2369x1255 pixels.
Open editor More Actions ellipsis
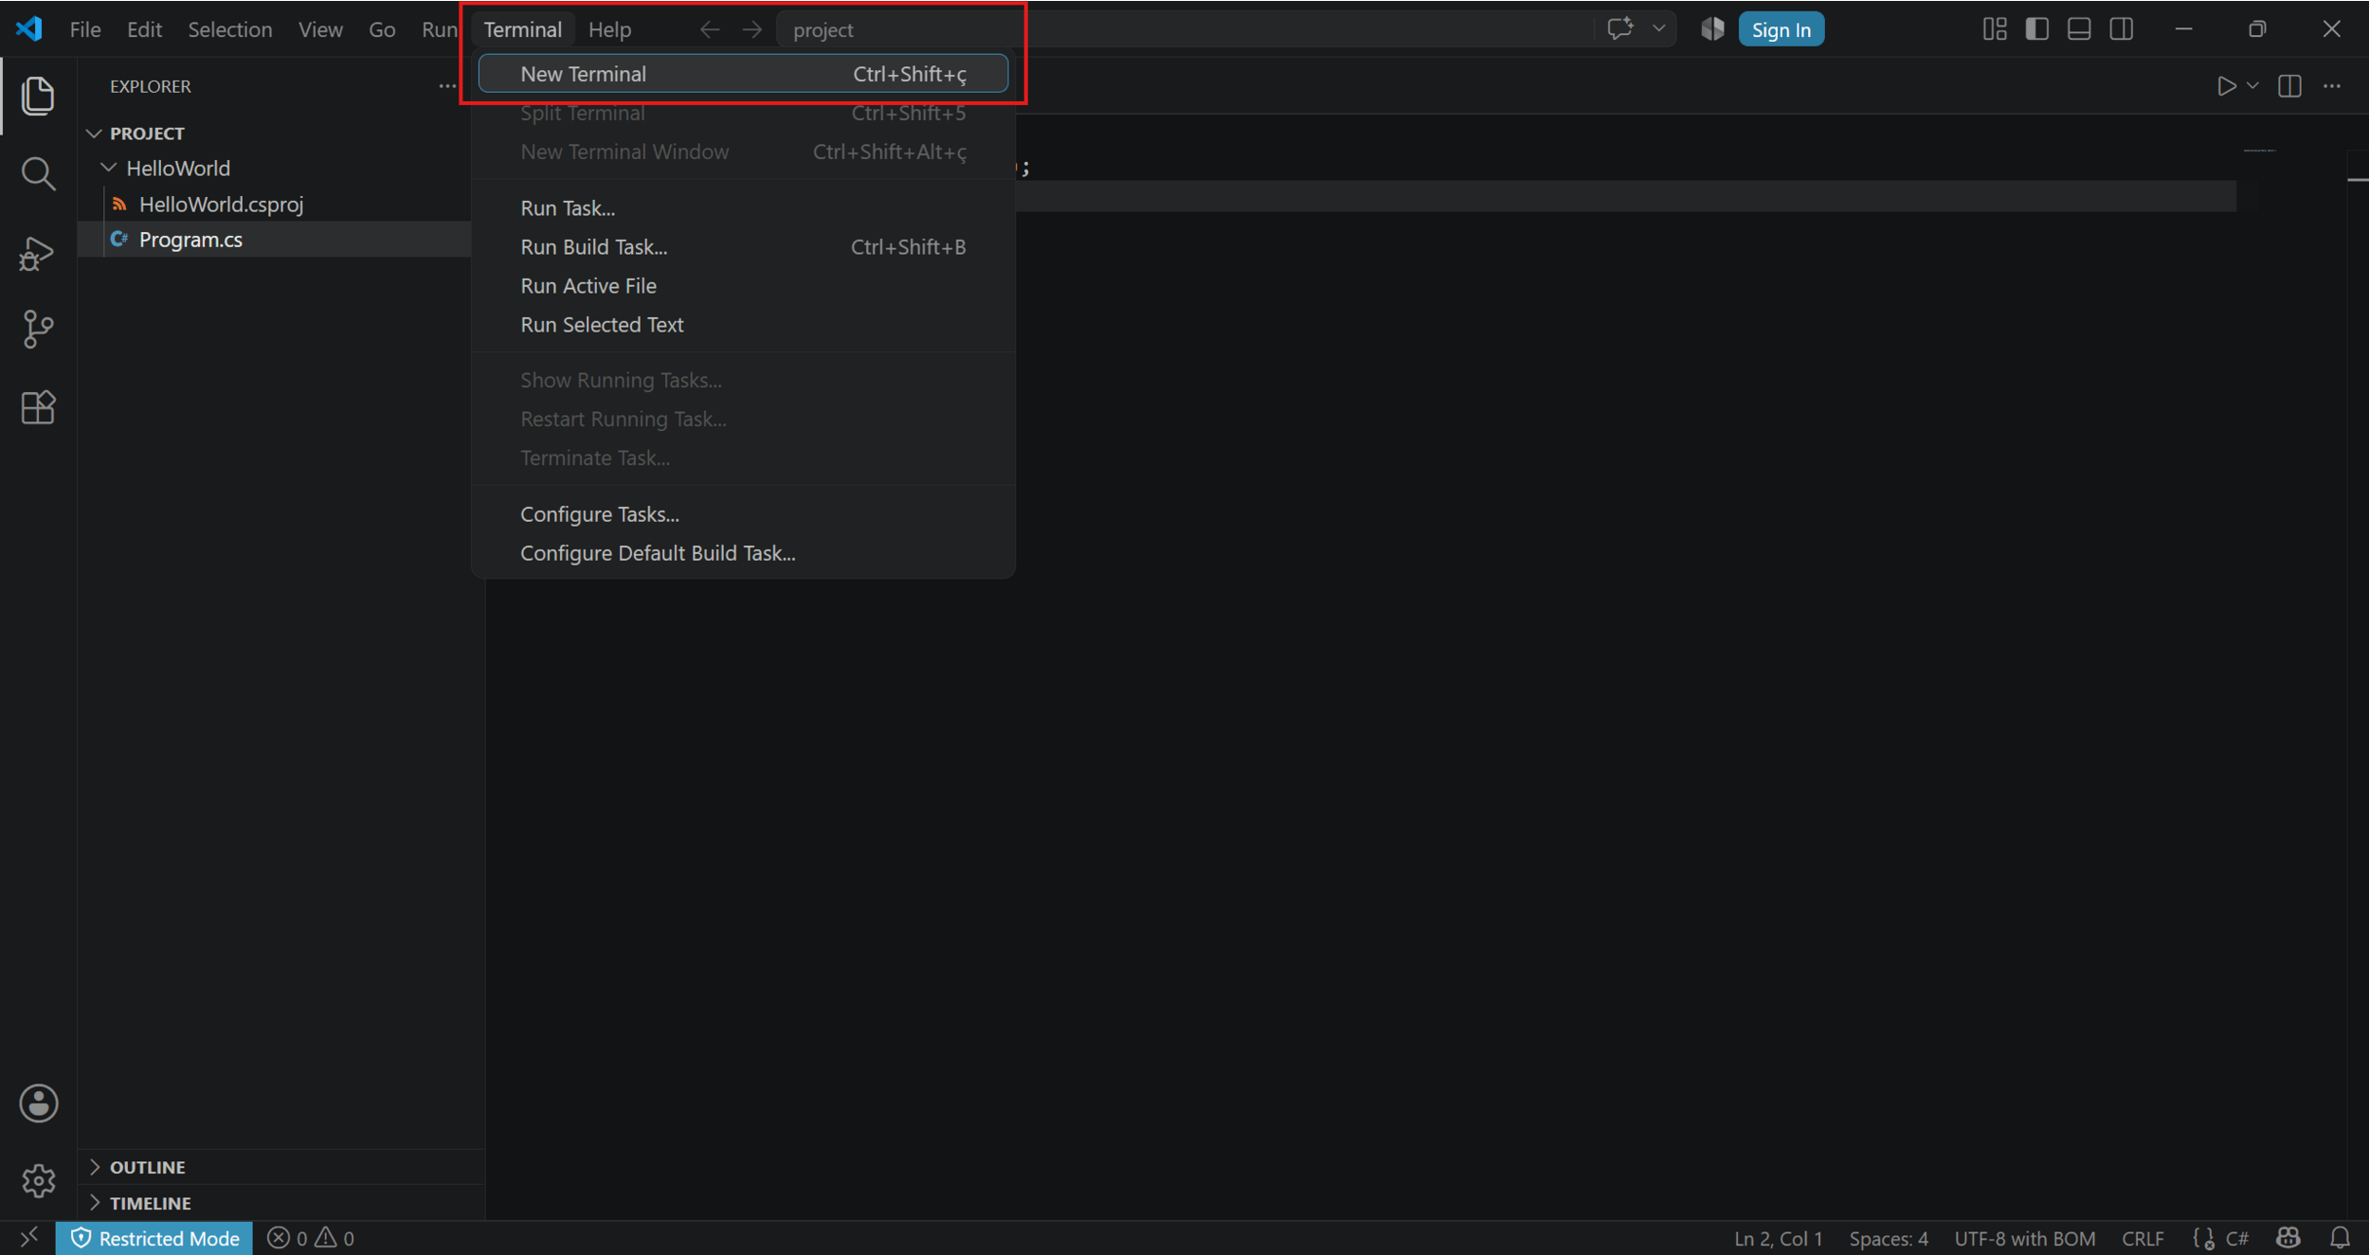point(2332,86)
